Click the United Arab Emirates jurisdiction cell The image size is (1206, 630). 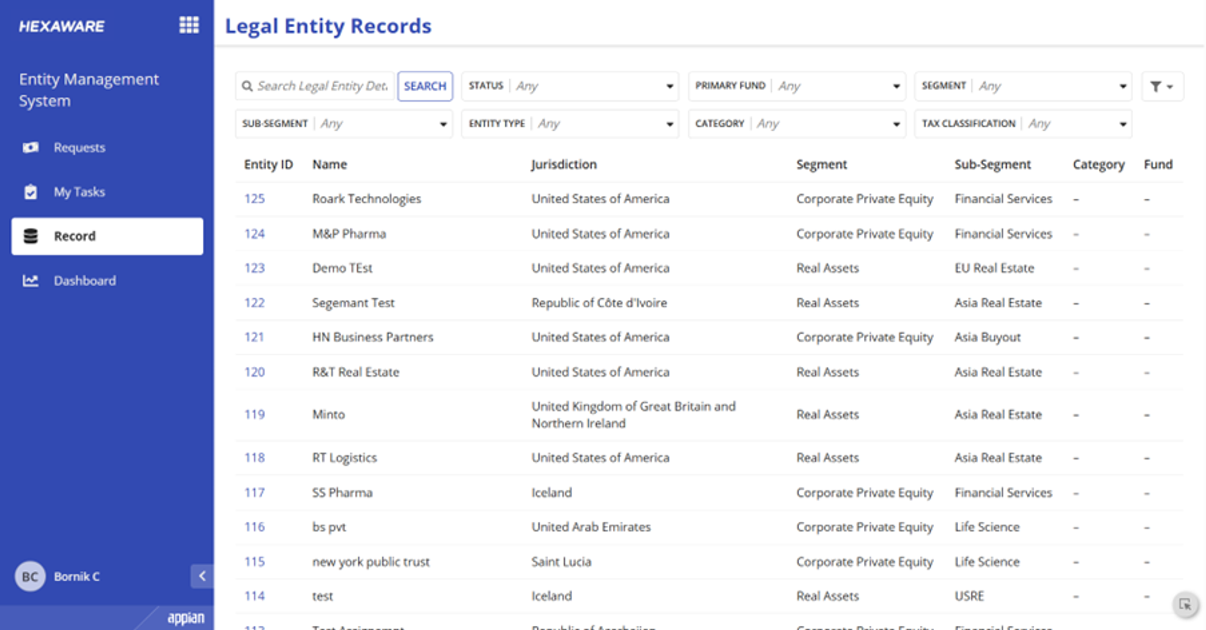(591, 527)
